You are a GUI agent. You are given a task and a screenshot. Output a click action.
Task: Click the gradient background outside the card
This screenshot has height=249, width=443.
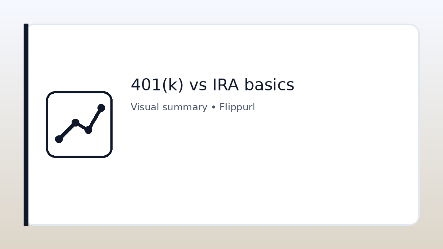(x=221, y=238)
